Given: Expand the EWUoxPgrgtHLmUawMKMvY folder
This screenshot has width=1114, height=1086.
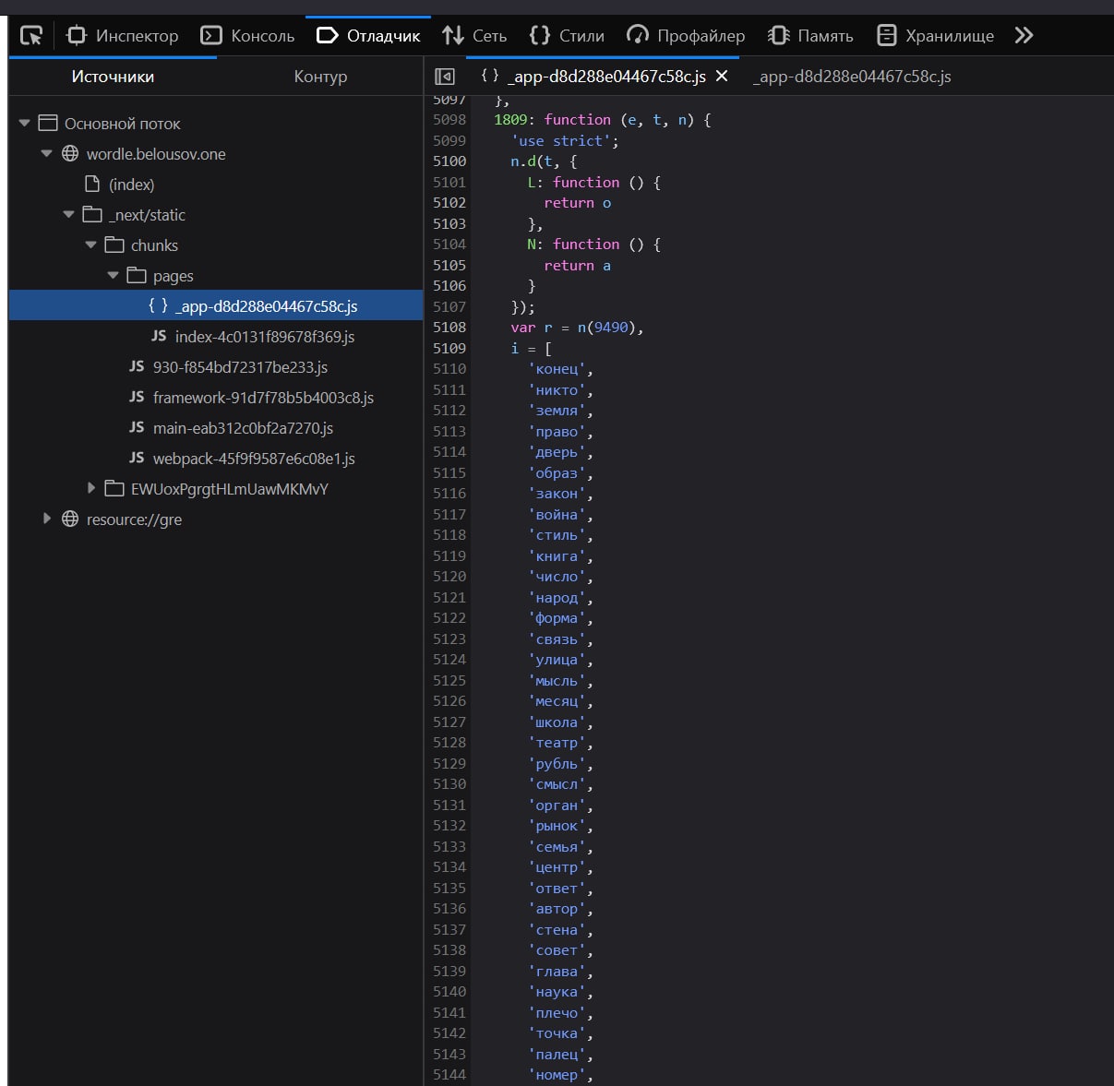Looking at the screenshot, I should tap(91, 488).
